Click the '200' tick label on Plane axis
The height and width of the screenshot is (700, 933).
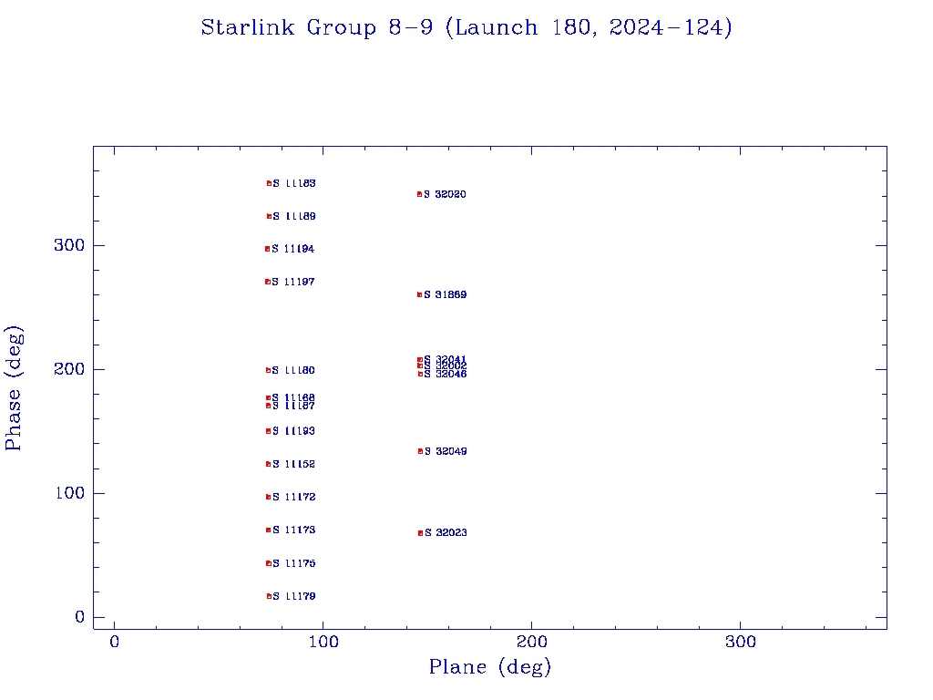531,642
